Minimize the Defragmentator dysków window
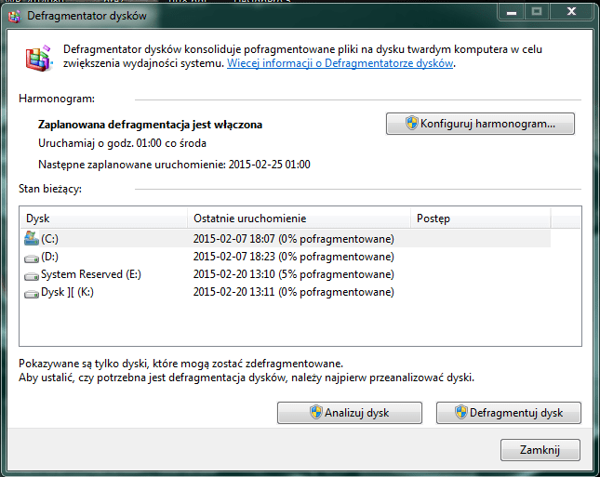The image size is (600, 477). (x=510, y=11)
